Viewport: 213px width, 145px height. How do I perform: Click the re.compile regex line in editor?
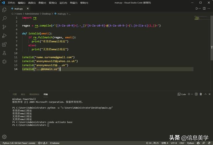pyautogui.click(x=91, y=25)
